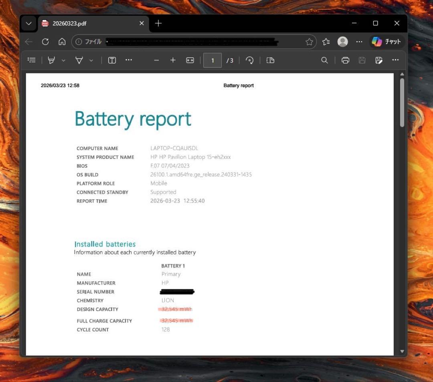
Task: Open the draw tool thickness dropdown
Action: [x=91, y=60]
